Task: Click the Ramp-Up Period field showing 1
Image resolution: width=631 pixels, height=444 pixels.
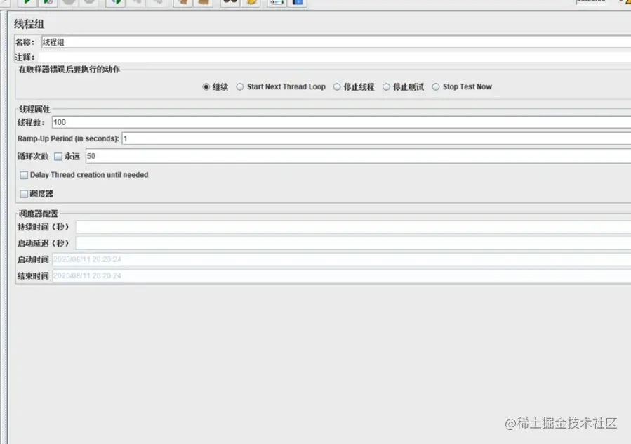Action: click(376, 138)
